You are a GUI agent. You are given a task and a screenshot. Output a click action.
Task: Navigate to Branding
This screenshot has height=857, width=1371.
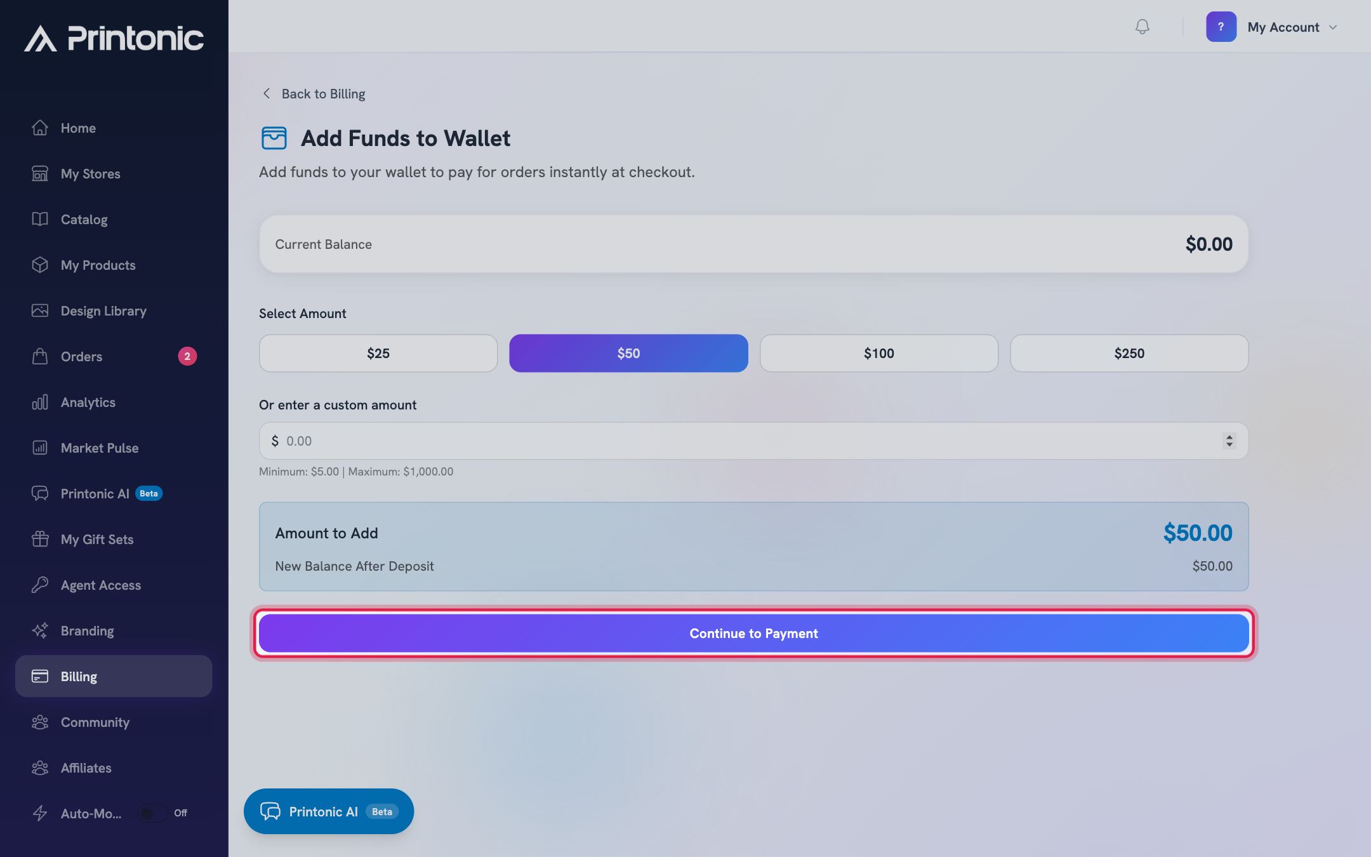coord(114,630)
